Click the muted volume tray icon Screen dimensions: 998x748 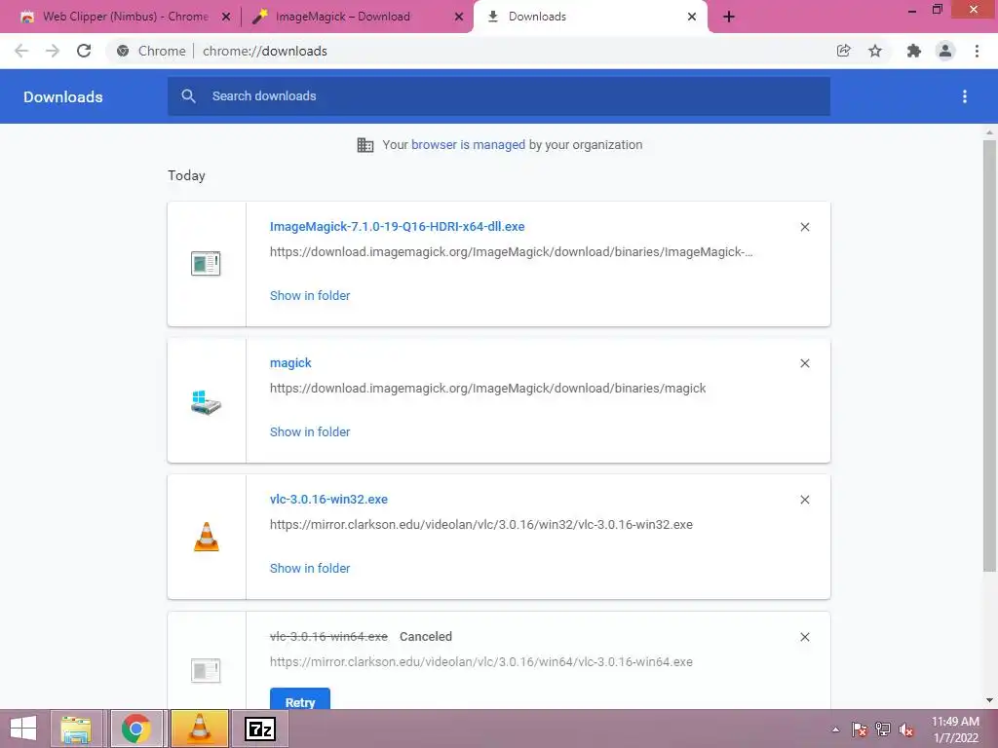pos(906,729)
